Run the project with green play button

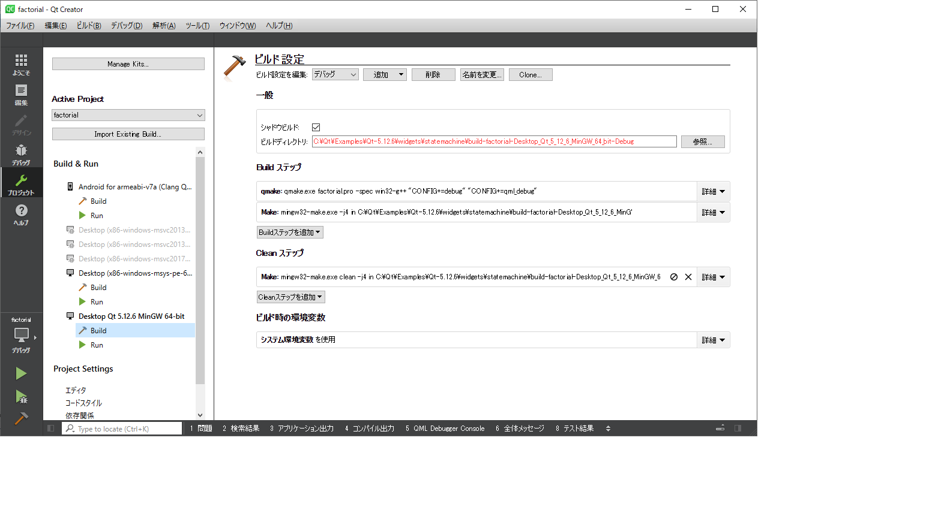tap(21, 373)
